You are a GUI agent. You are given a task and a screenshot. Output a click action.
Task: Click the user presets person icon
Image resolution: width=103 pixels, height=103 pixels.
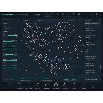(80, 20)
